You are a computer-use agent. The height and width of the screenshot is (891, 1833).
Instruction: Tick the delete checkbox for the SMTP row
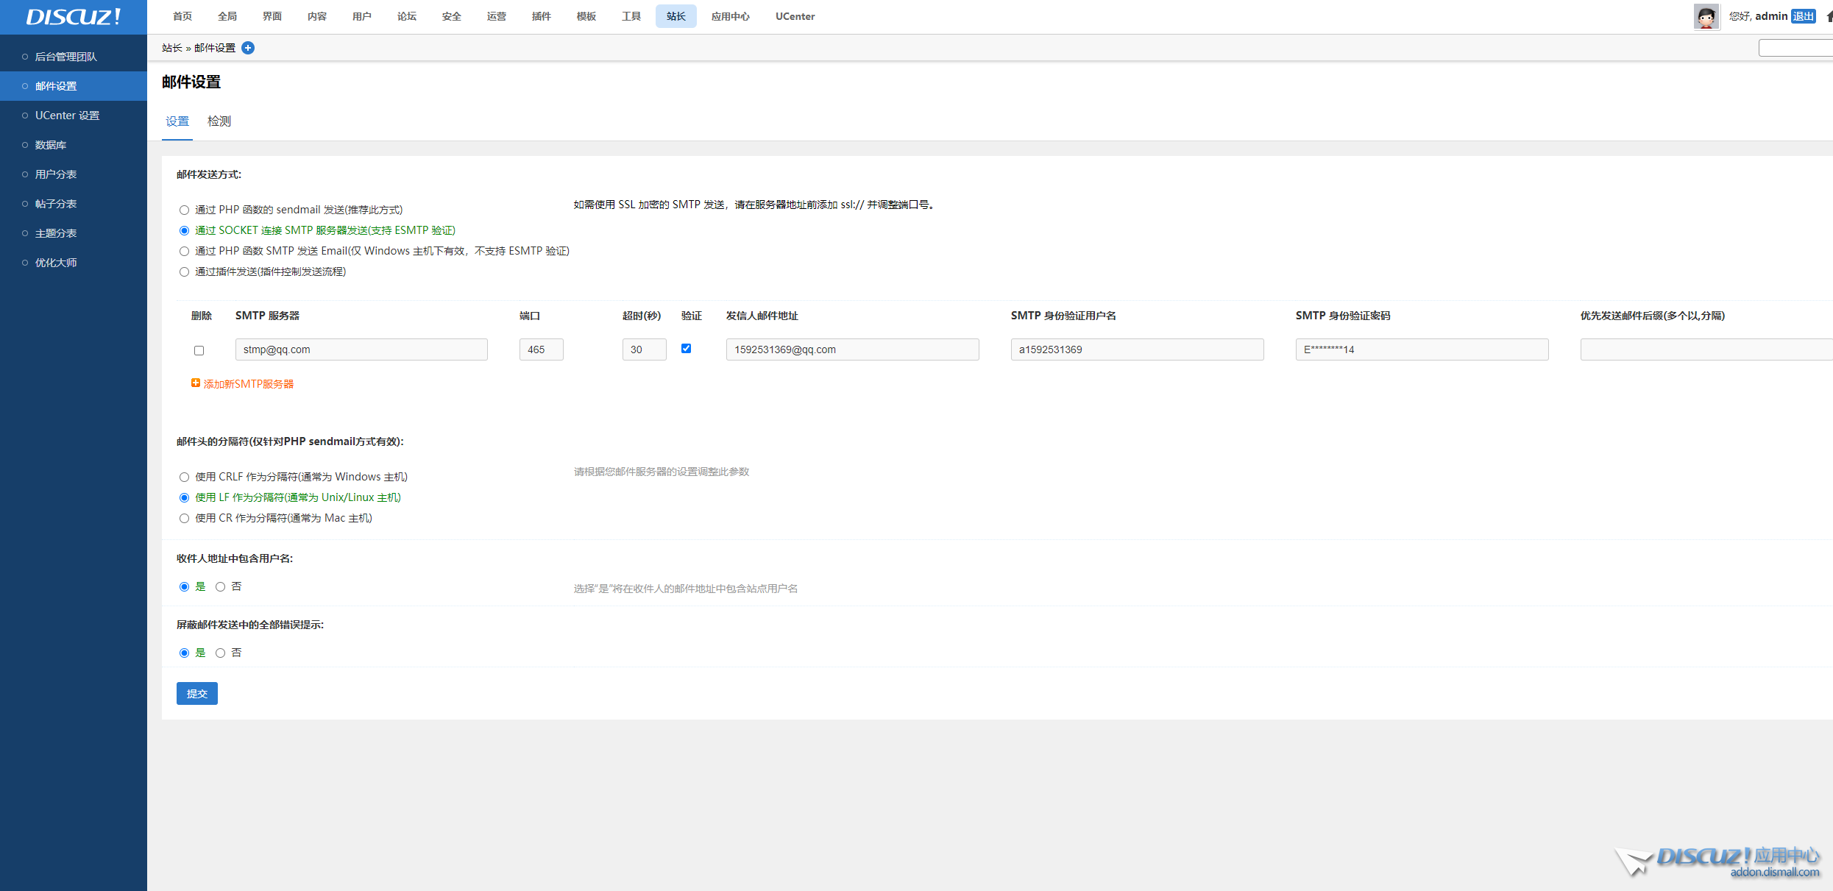pos(199,350)
